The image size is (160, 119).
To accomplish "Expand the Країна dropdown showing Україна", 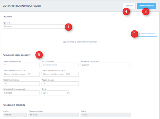I will coord(14,115).
